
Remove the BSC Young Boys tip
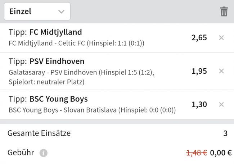221,104
